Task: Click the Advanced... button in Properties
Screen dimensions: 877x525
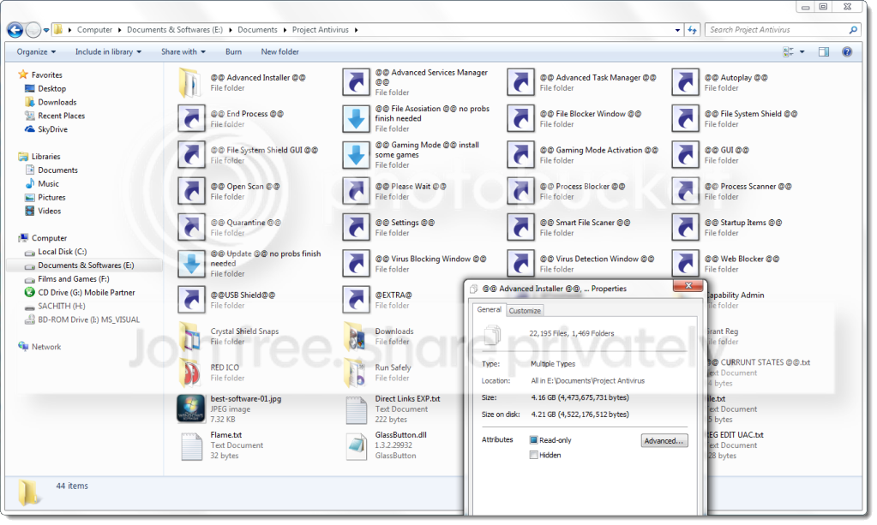Action: [664, 441]
